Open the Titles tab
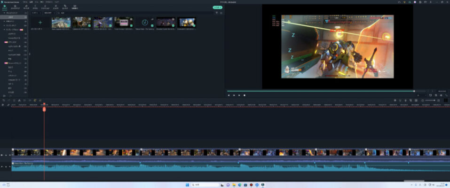The image size is (450, 188). coord(35,7)
